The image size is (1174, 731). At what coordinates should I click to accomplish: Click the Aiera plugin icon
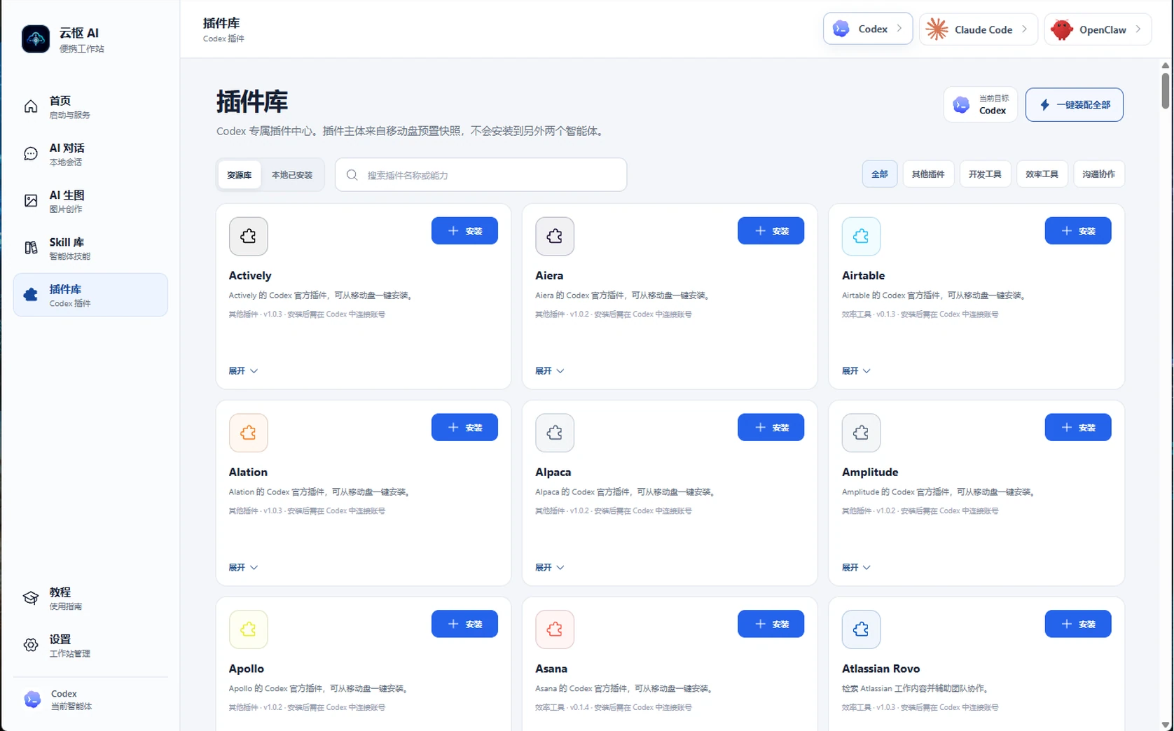[555, 236]
